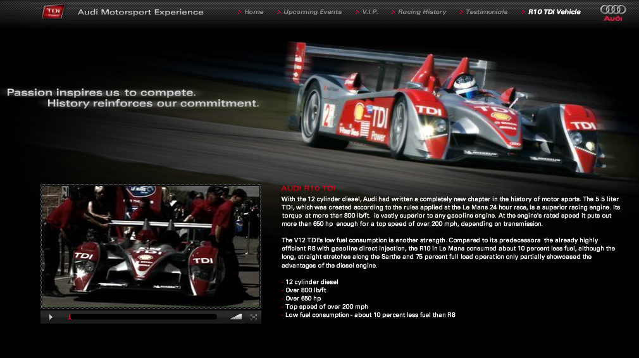Go to Upcoming Events page
Image resolution: width=639 pixels, height=358 pixels.
point(312,12)
